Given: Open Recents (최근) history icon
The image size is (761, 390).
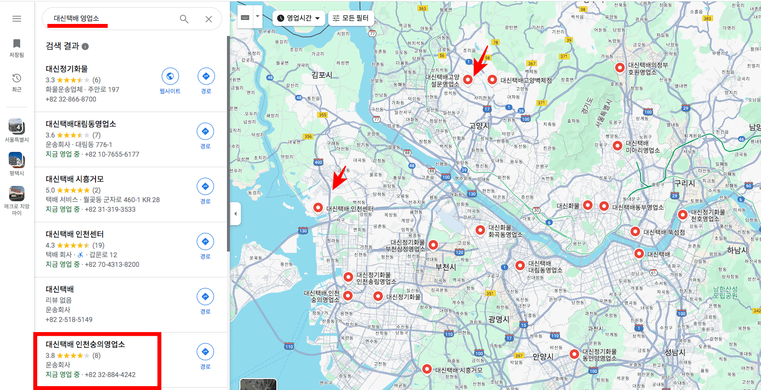Looking at the screenshot, I should (x=17, y=78).
